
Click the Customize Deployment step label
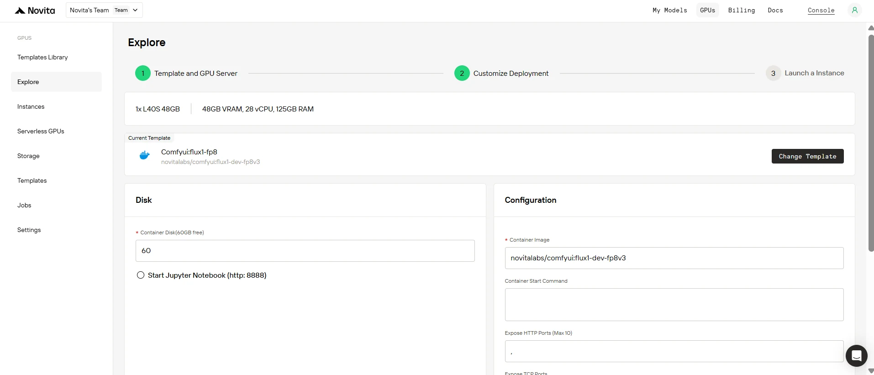point(511,74)
